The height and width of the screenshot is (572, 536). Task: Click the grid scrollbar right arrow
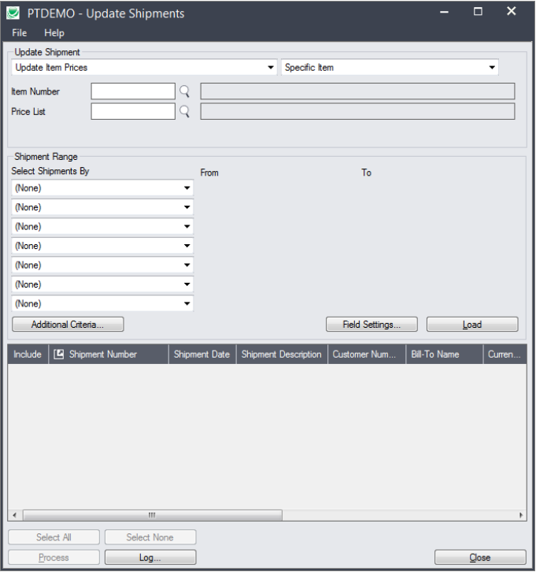[x=521, y=515]
